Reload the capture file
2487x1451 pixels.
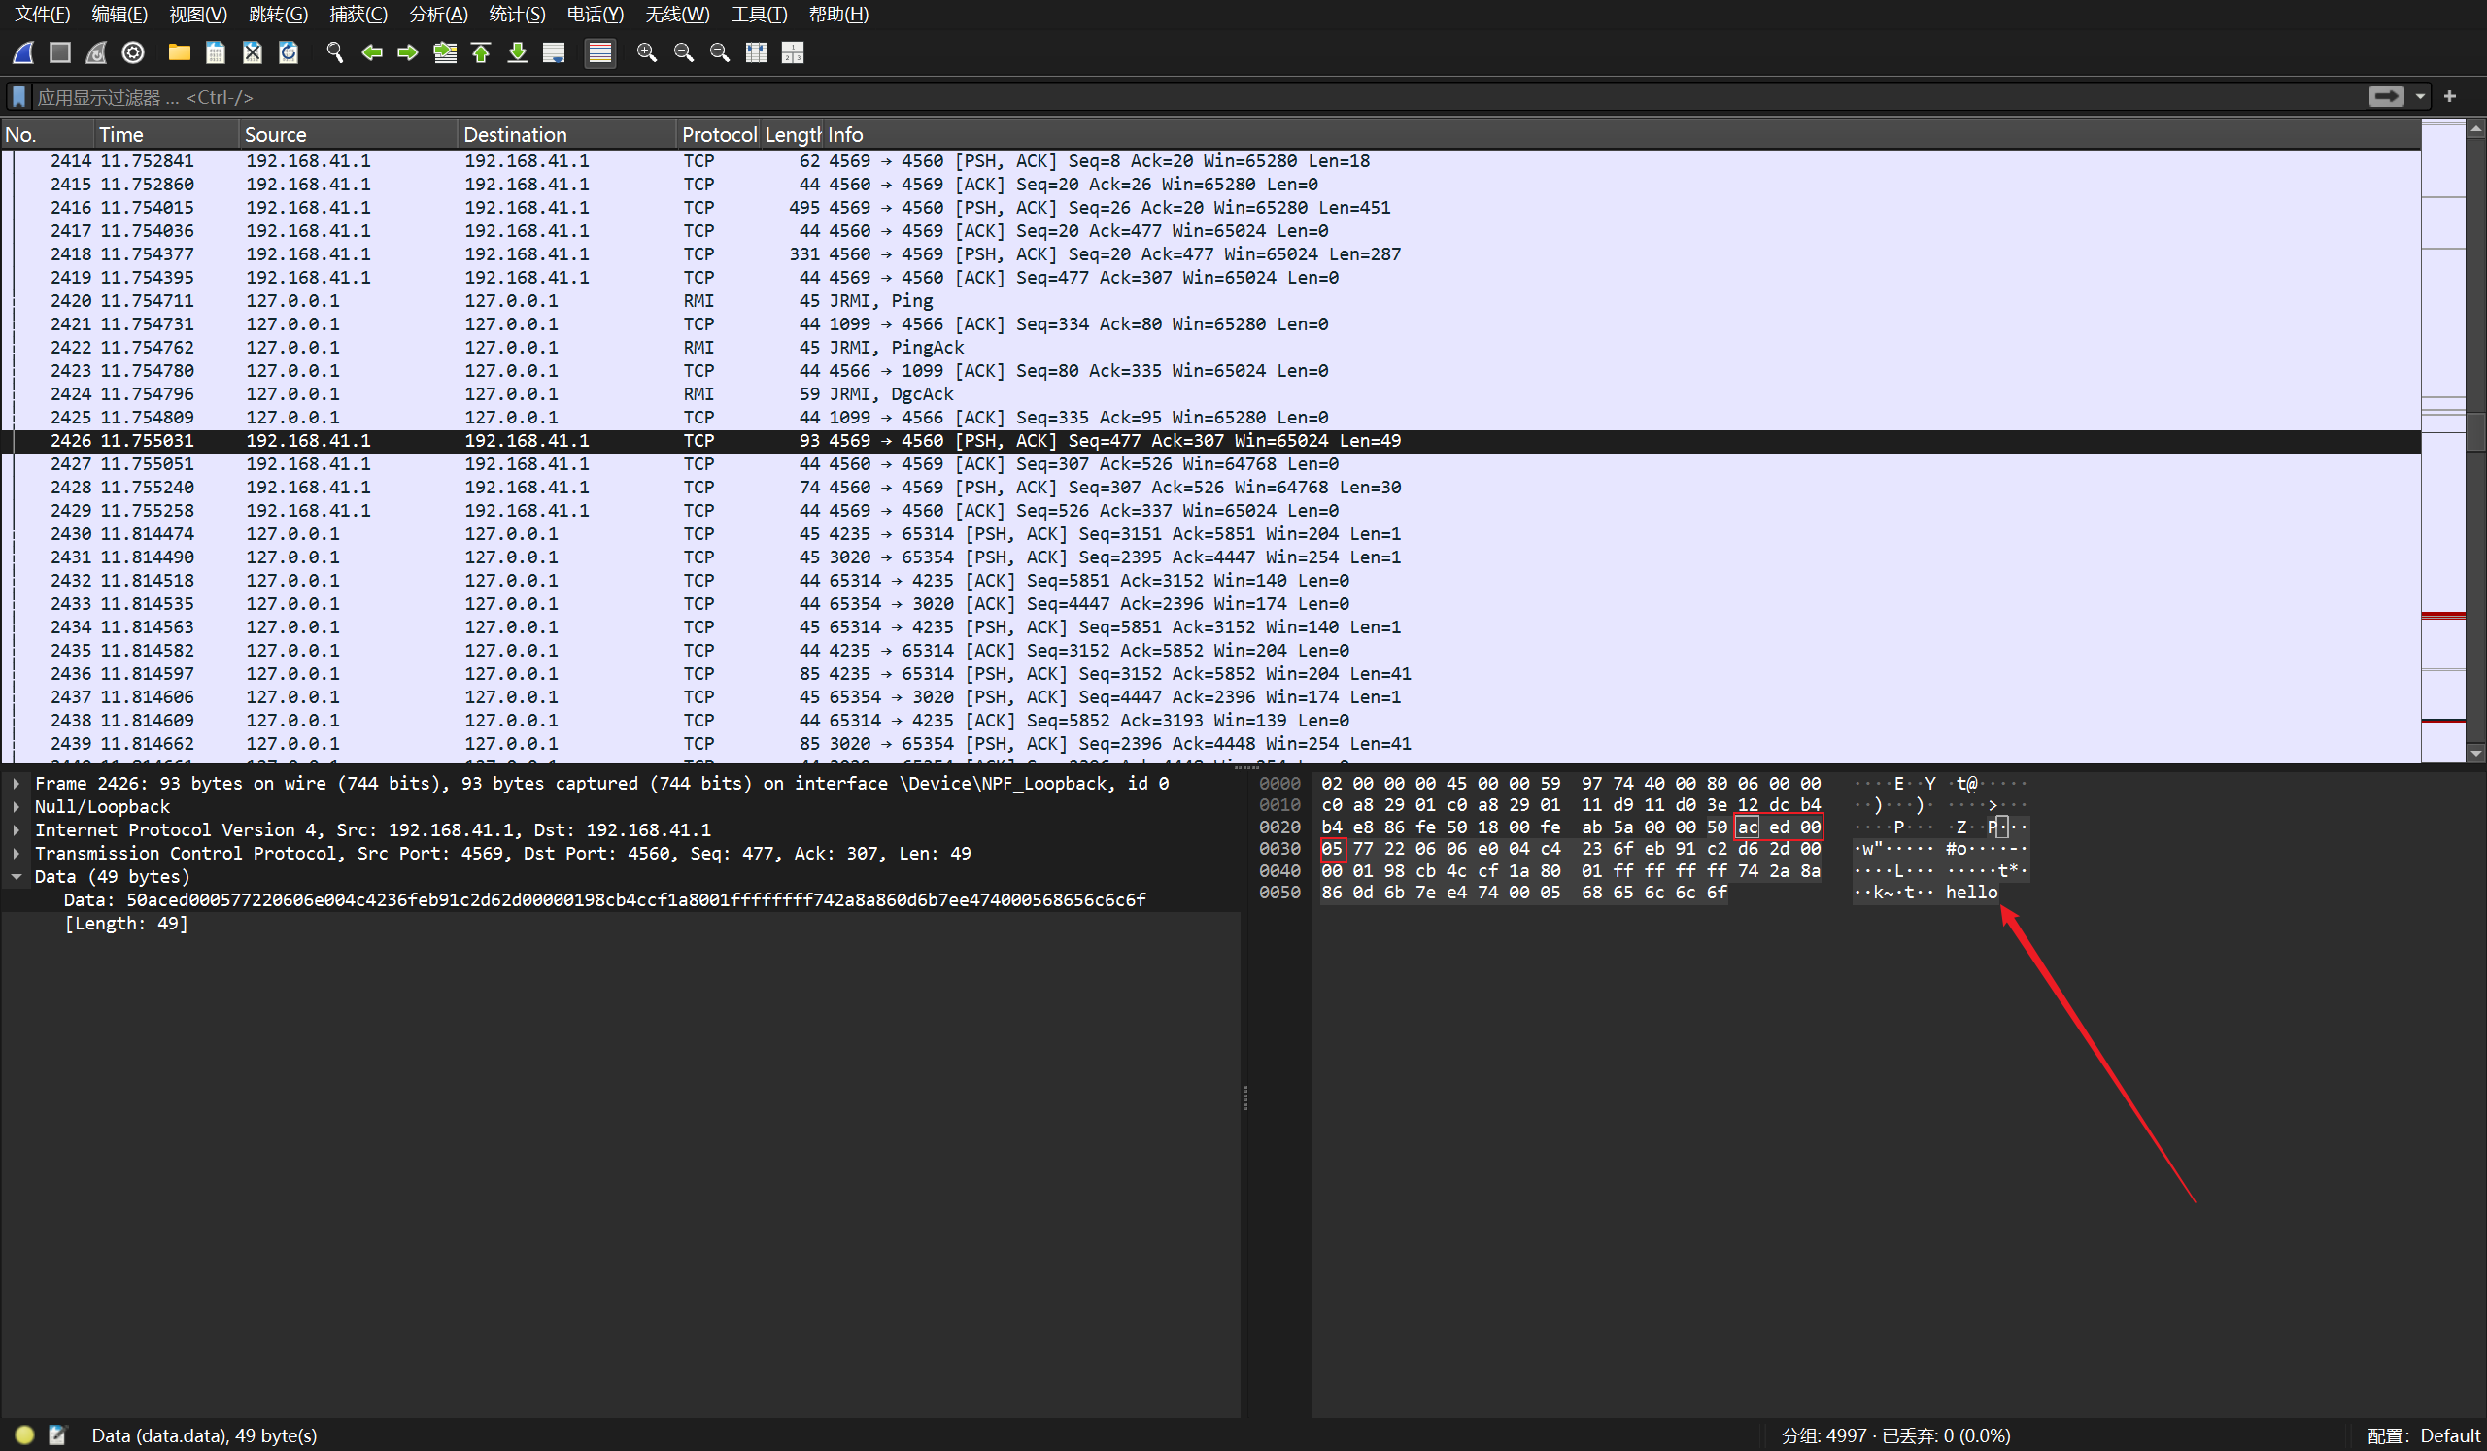tap(289, 52)
